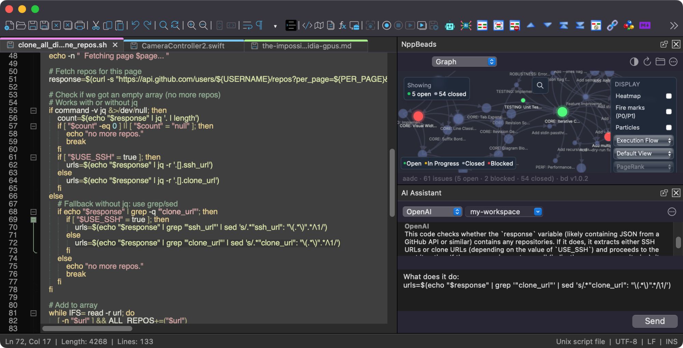The height and width of the screenshot is (348, 683).
Task: Switch to the CameraController2.swift tab
Action: [x=183, y=46]
